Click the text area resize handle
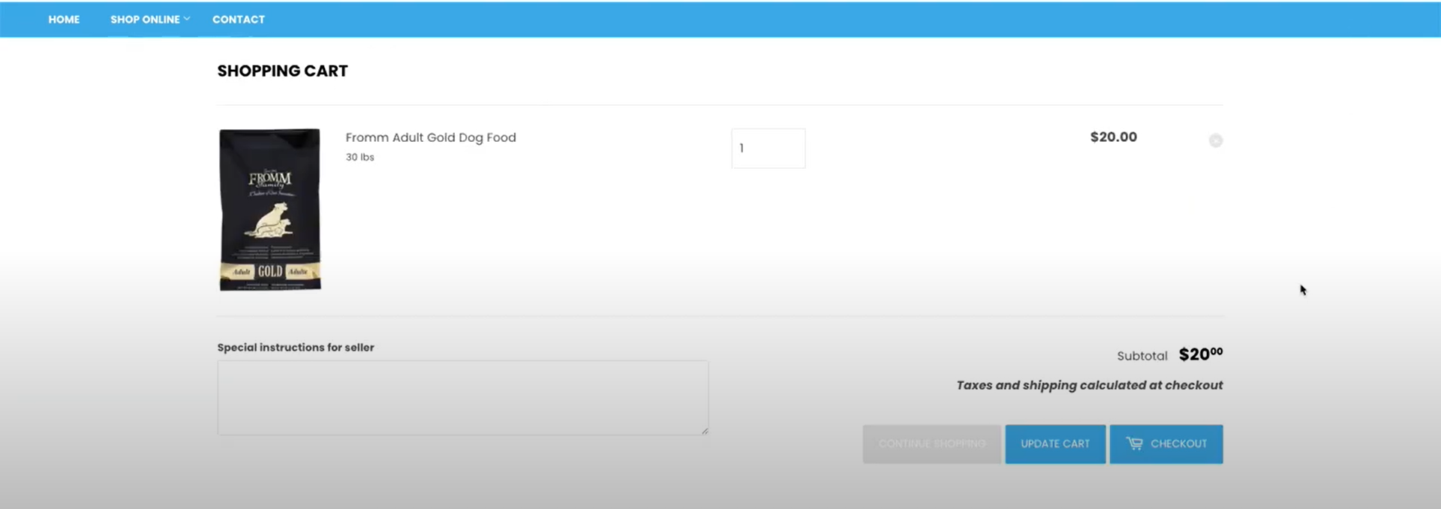Screen dimensions: 1441x509 704,430
